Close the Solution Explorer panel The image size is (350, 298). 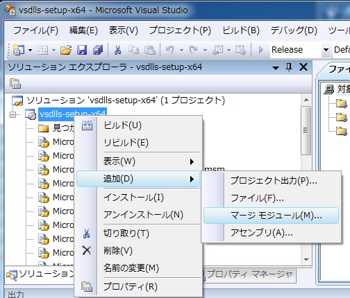point(303,67)
